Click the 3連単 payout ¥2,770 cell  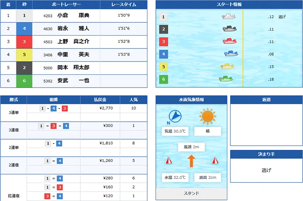(x=100, y=108)
